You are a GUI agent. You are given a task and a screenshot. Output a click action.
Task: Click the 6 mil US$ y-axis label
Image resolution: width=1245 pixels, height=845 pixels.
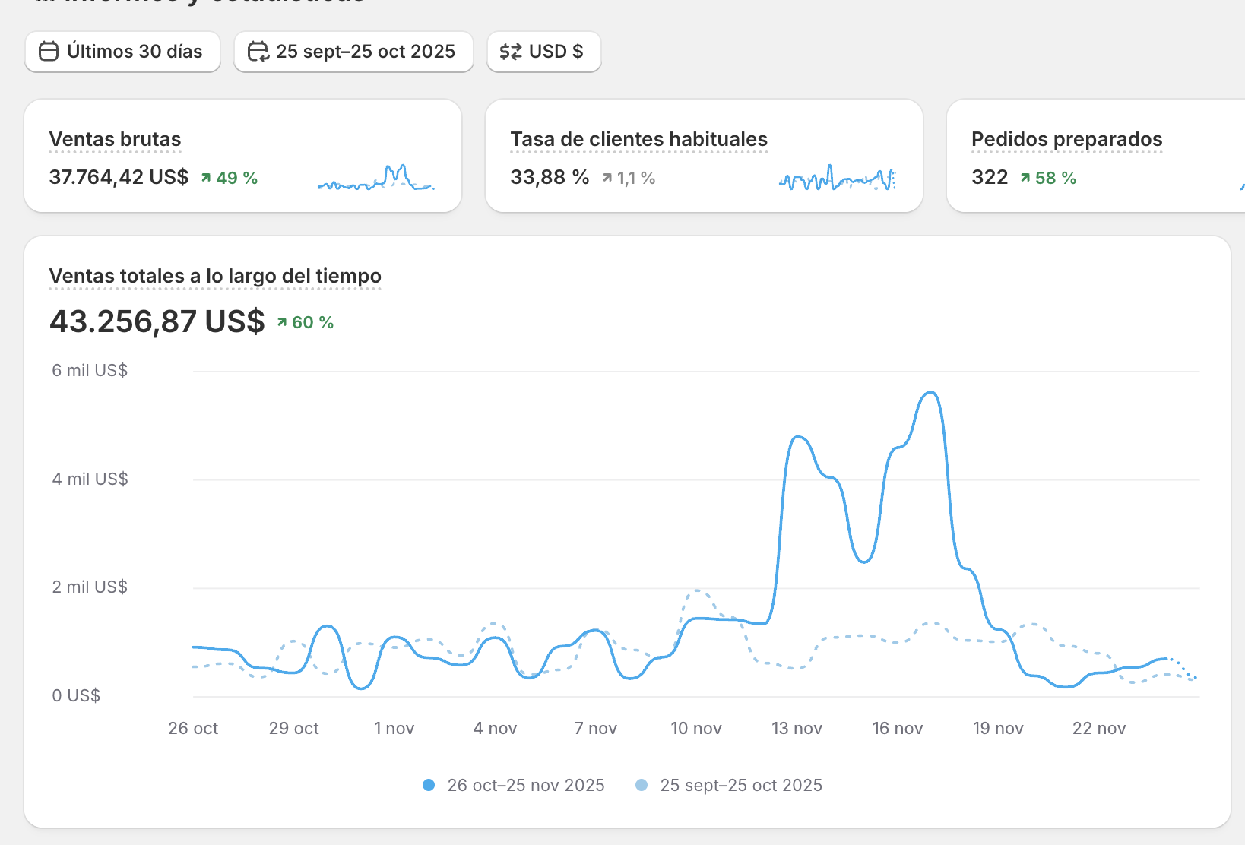90,370
